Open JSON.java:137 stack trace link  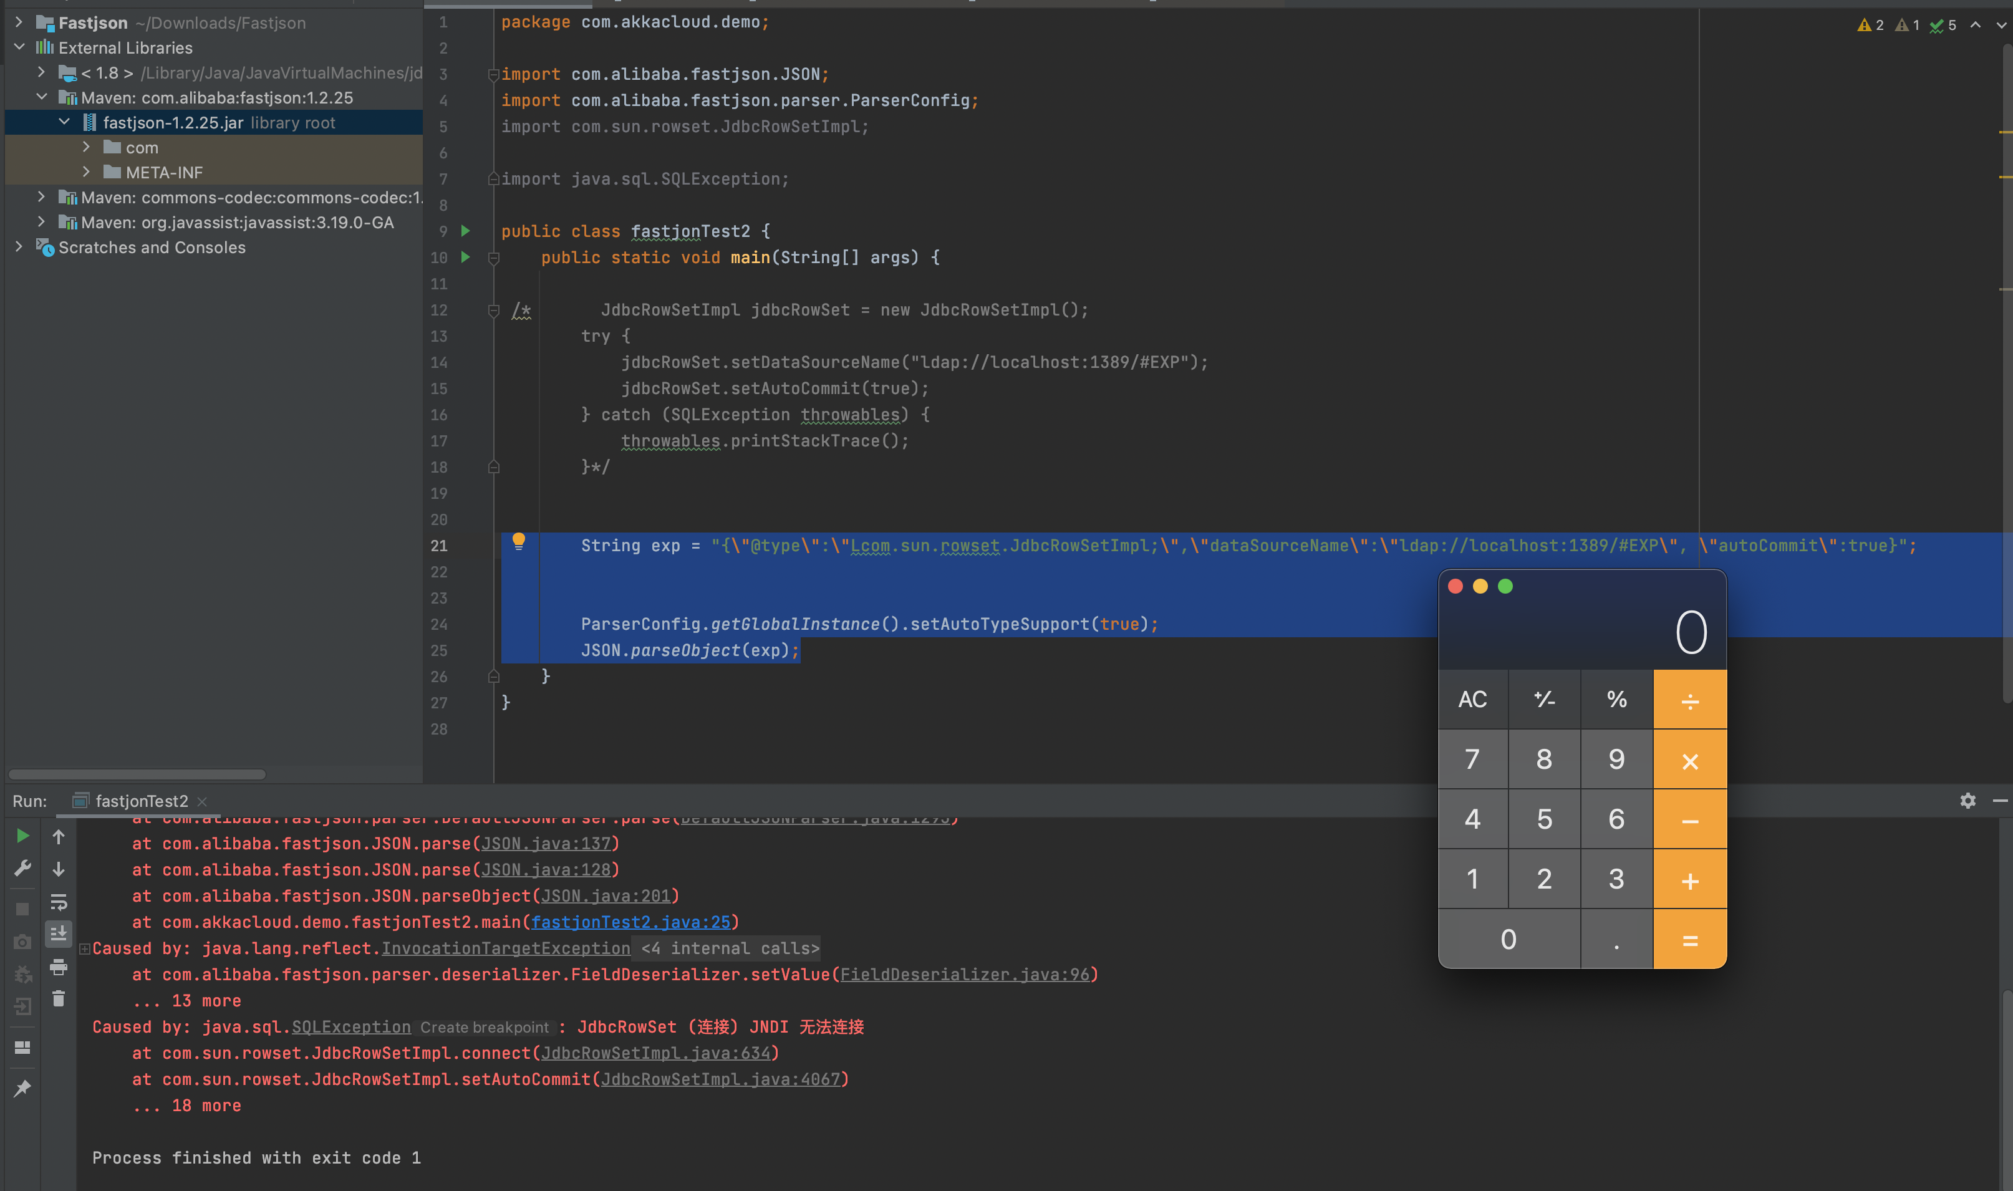click(x=546, y=844)
